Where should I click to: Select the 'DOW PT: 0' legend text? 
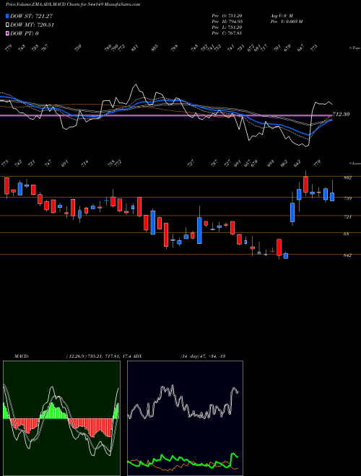coord(25,33)
